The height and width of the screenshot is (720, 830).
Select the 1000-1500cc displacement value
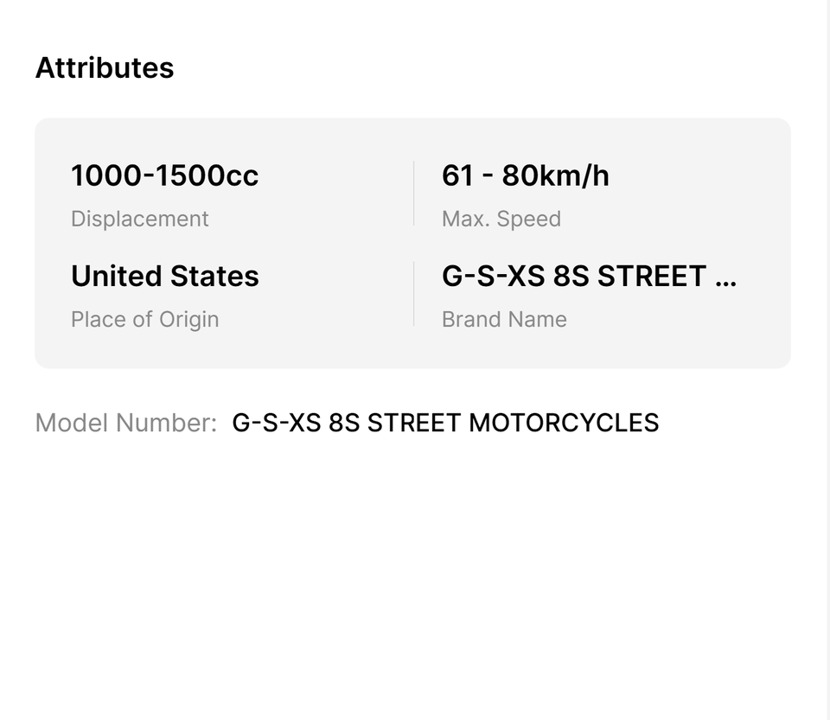(164, 175)
